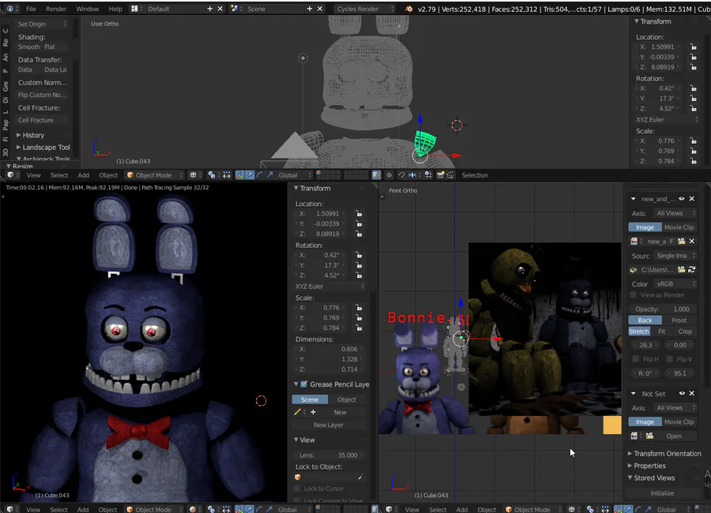Click the Info editor type icon
Screen dimensions: 711x513
coord(10,9)
